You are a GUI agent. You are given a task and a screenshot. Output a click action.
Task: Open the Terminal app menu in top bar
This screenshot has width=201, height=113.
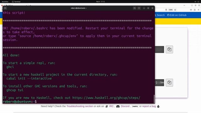click(x=16, y=2)
